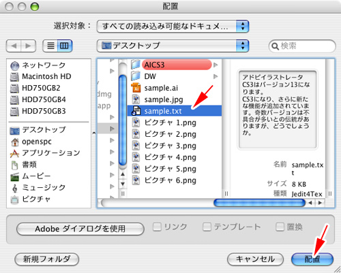
Task: Click the Adobe ダイアログを使用 button
Action: point(80,229)
